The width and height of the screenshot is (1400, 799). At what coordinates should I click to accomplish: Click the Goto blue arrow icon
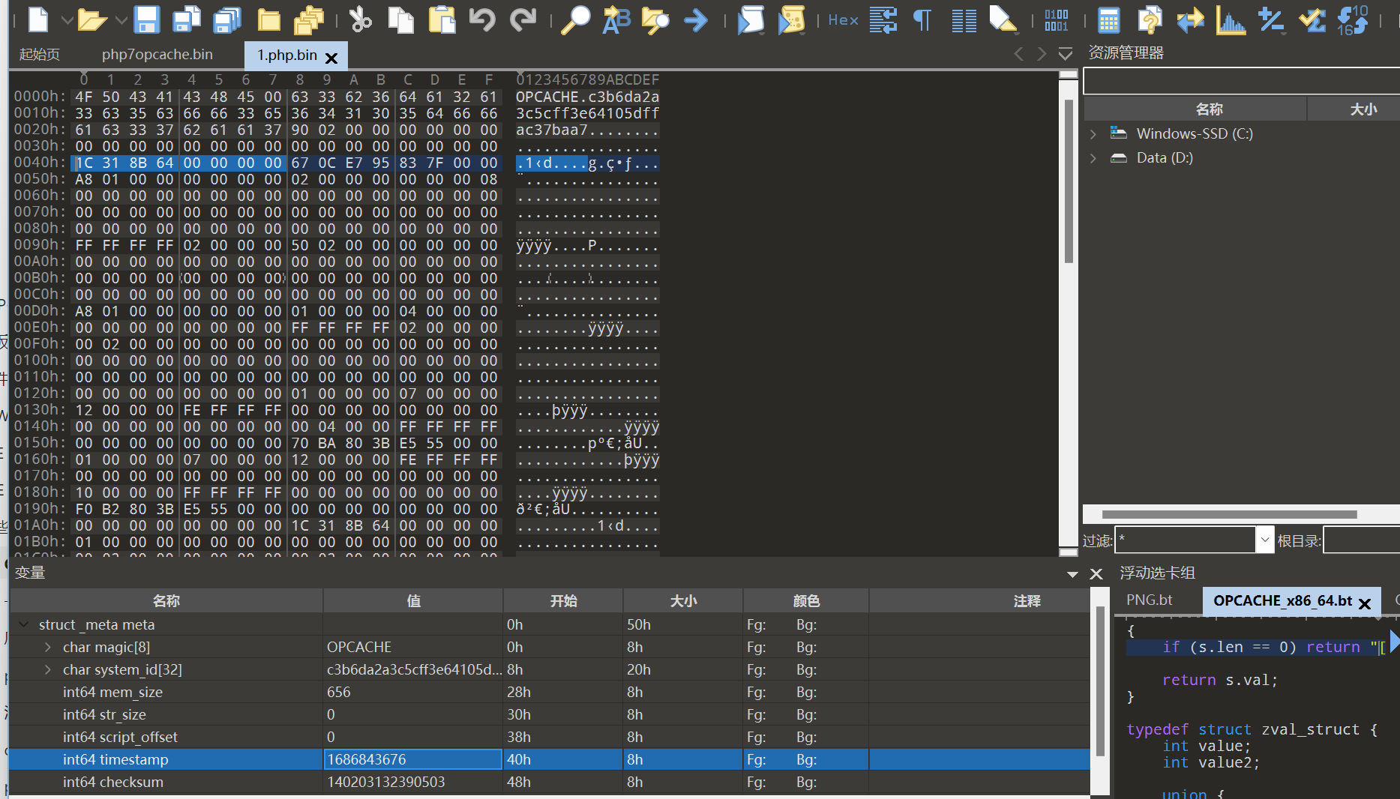[696, 20]
